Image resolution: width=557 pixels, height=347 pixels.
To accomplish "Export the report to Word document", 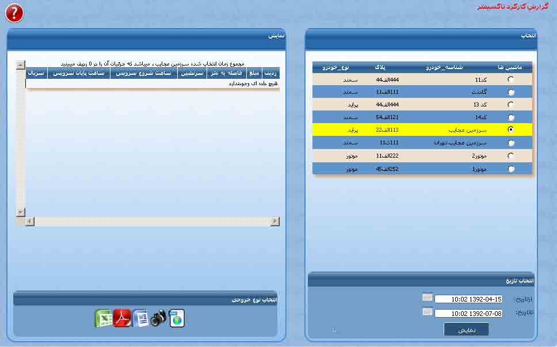I will [x=141, y=318].
